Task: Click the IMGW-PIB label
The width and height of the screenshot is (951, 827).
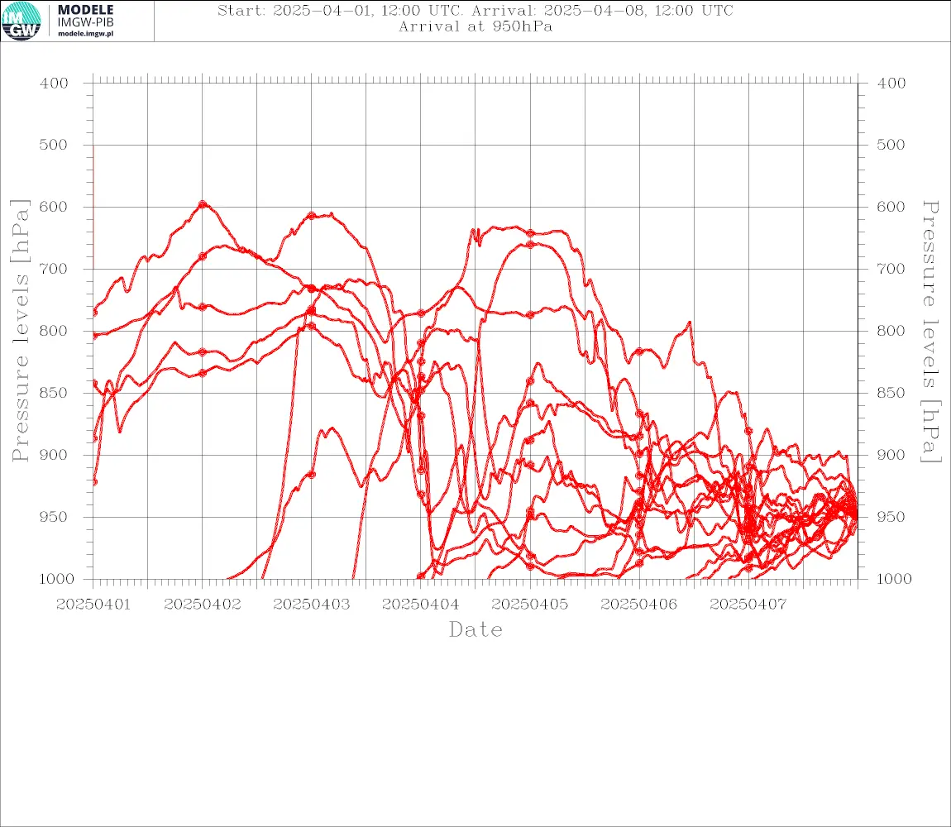Action: click(x=85, y=22)
